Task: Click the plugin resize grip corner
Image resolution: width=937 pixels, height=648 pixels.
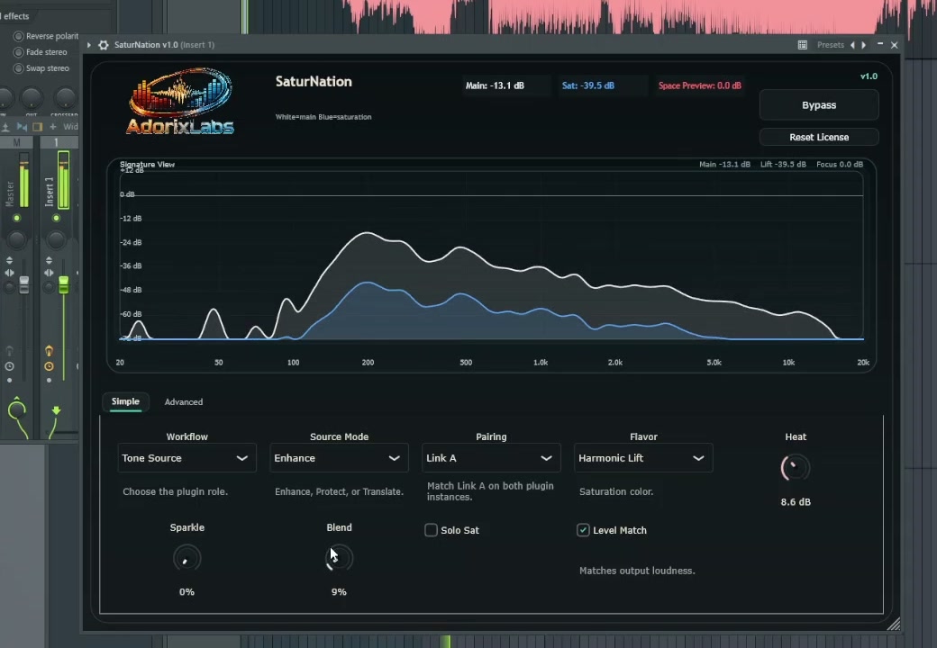Action: tap(893, 624)
